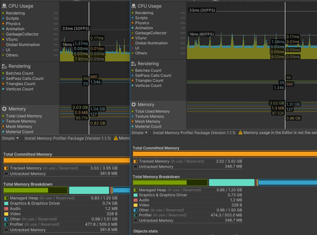
Task: Select the Rendering module header in left profiler
Action: coord(19,66)
